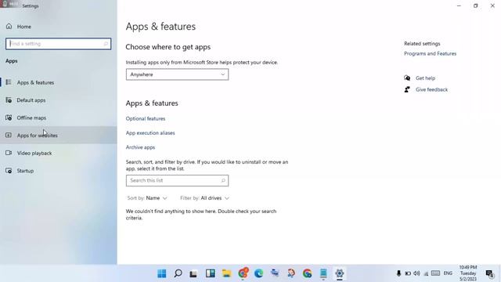501x282 pixels.
Task: Click the magnifier icon in Find a setting
Action: coord(106,44)
